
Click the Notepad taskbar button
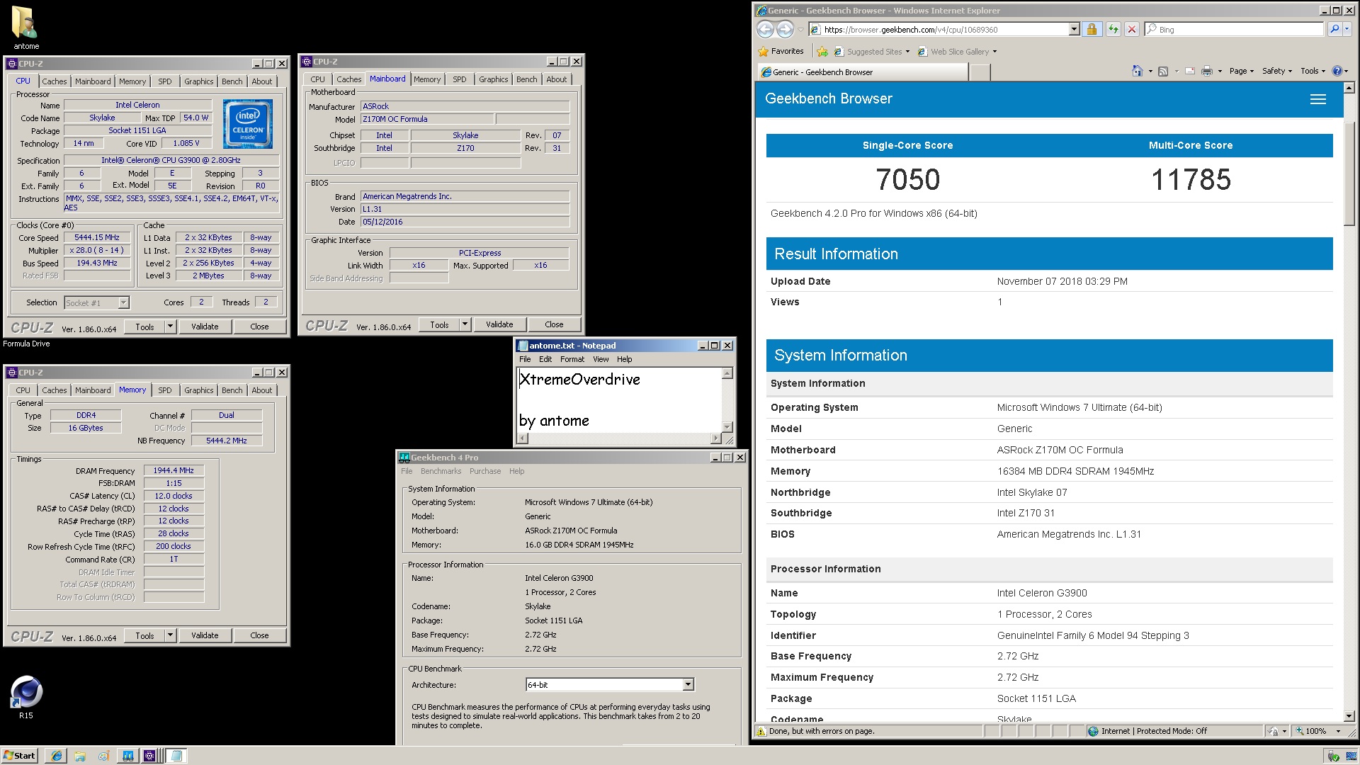coord(176,756)
